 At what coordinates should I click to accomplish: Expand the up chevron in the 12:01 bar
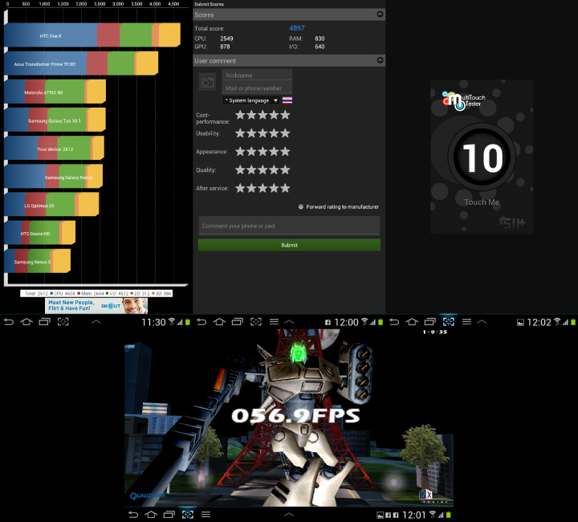[289, 514]
